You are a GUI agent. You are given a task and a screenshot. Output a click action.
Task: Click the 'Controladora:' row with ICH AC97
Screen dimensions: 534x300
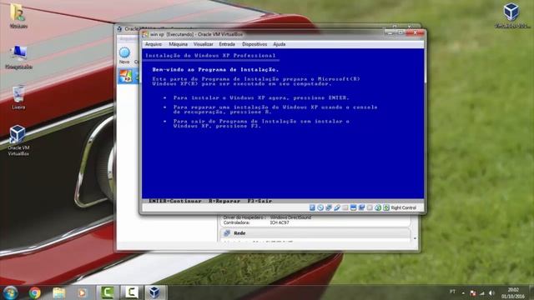tap(256, 222)
